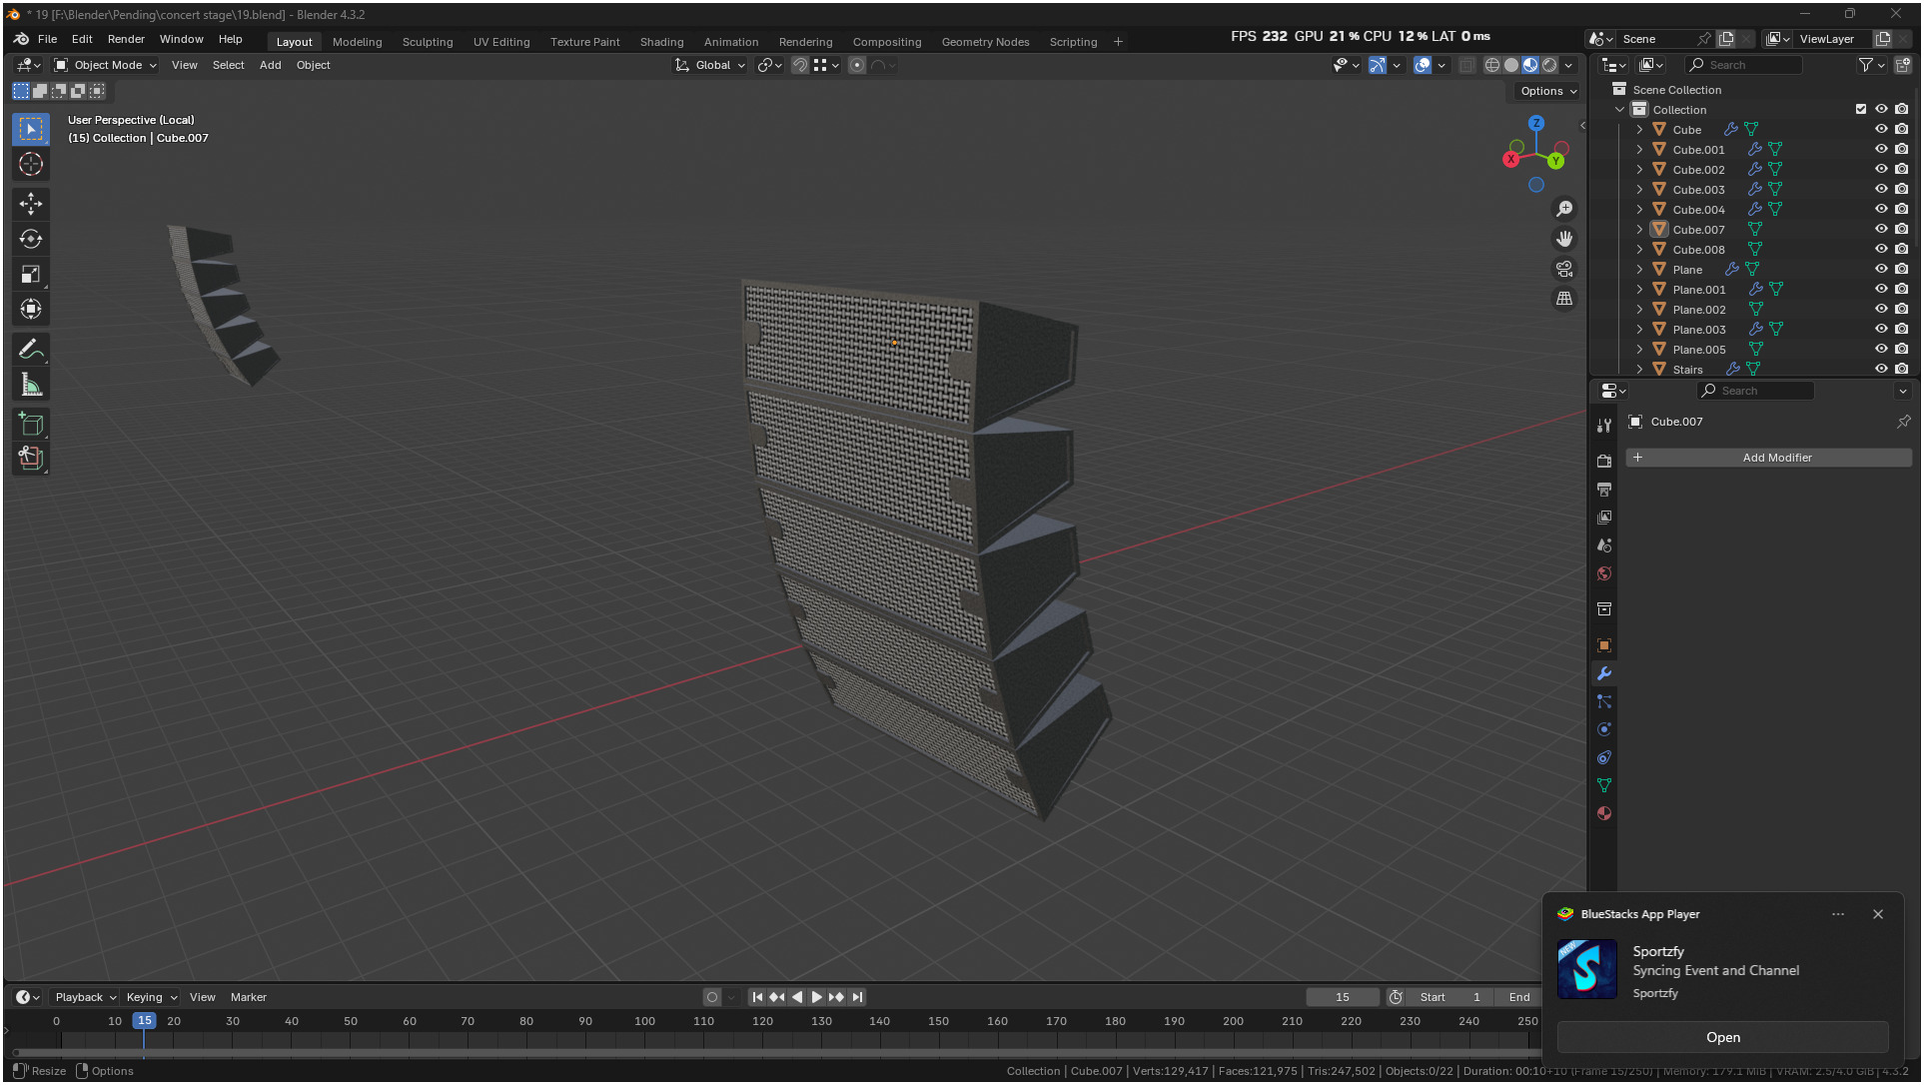1924x1085 pixels.
Task: Click frame 100 on the timeline
Action: point(644,1021)
